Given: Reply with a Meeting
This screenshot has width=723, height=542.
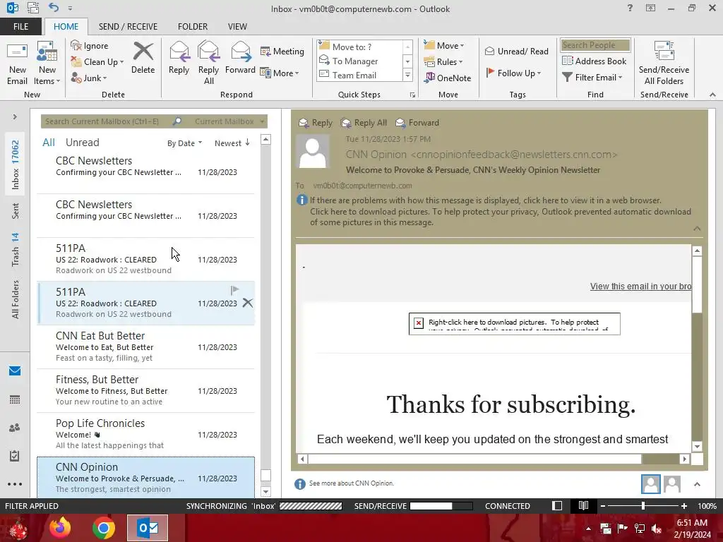Looking at the screenshot, I should tap(282, 51).
